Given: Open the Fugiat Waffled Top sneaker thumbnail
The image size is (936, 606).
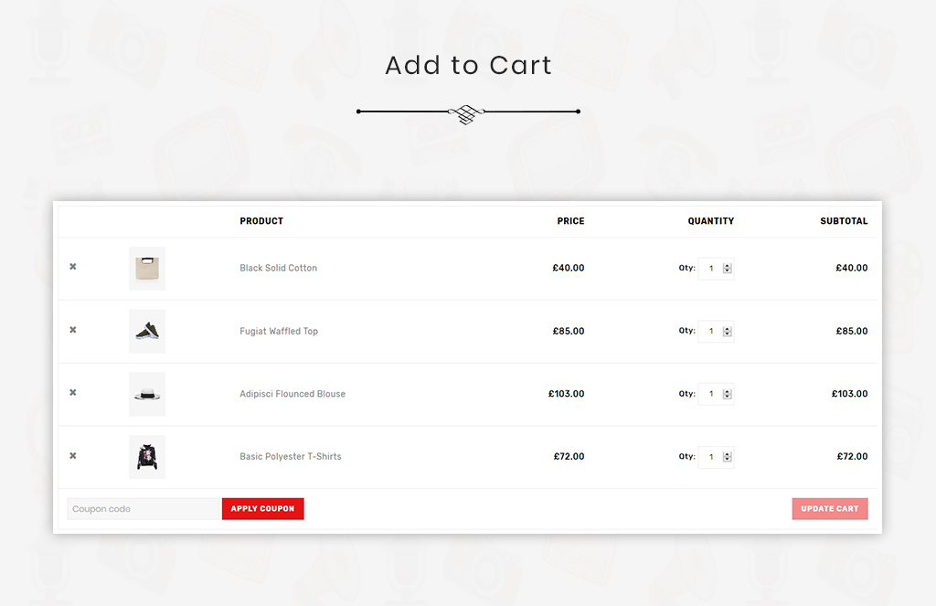Looking at the screenshot, I should [x=147, y=331].
